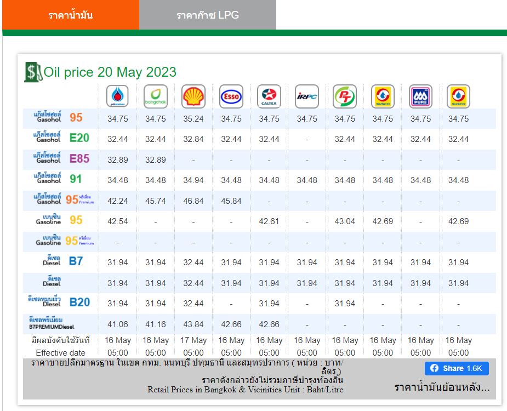Open the ราคาน้ำมัน tab
Viewport: 507px width, 411px height.
pyautogui.click(x=71, y=15)
